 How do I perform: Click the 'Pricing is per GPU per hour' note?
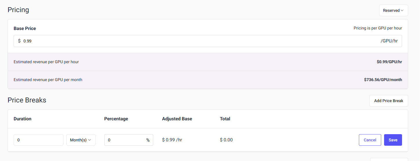click(x=378, y=28)
